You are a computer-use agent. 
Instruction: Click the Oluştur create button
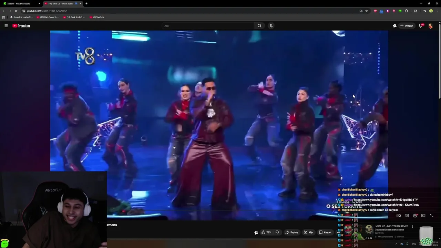(407, 26)
